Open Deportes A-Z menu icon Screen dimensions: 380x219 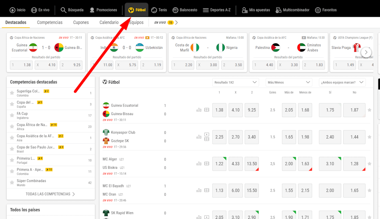click(x=206, y=10)
